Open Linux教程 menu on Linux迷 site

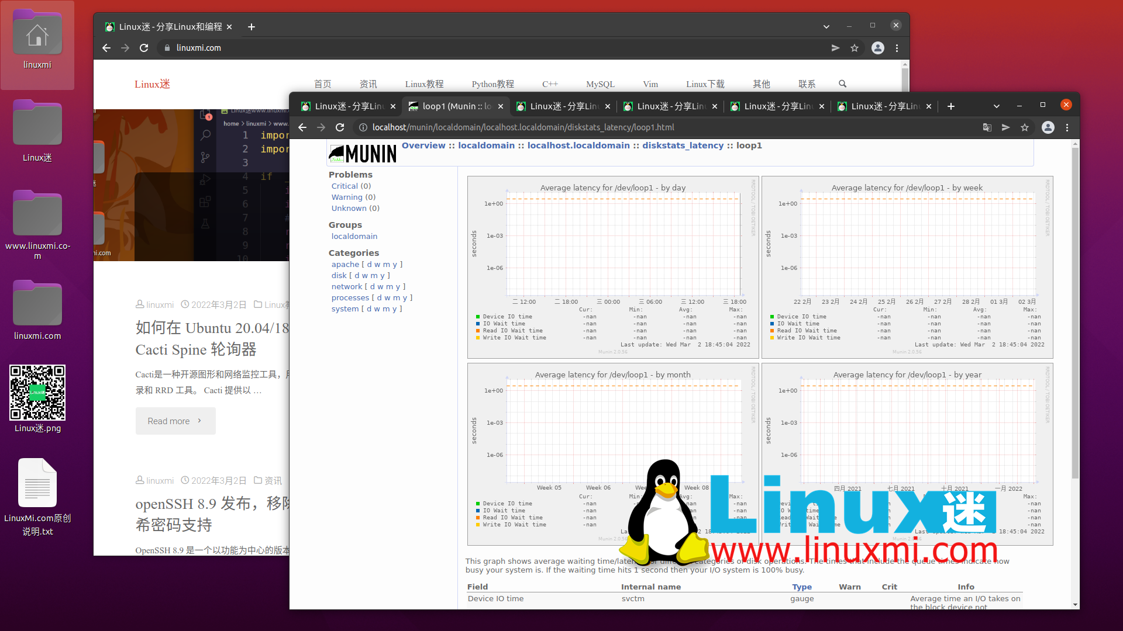pyautogui.click(x=424, y=84)
